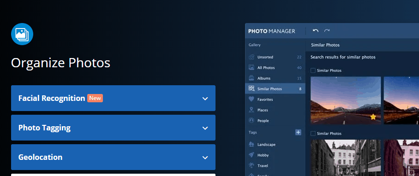
Task: Click the count 40 beside All Photos
Action: click(x=299, y=68)
